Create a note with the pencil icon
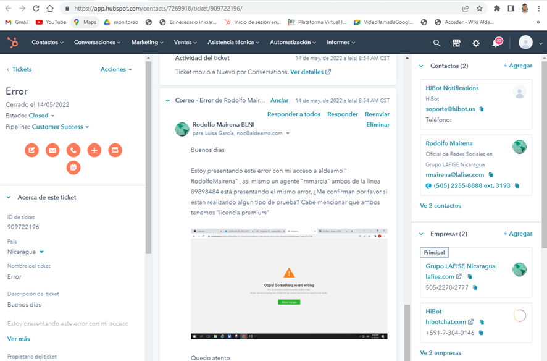The width and height of the screenshot is (547, 361). click(x=31, y=150)
